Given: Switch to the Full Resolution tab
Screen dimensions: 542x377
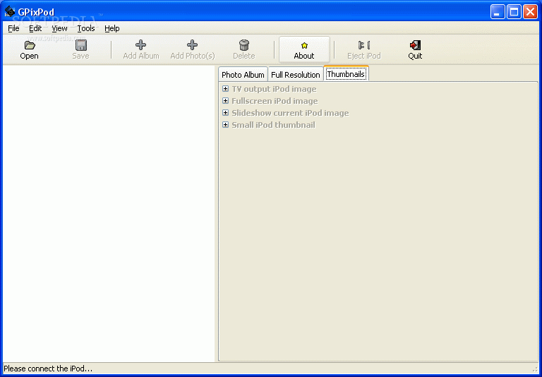Looking at the screenshot, I should click(x=296, y=74).
